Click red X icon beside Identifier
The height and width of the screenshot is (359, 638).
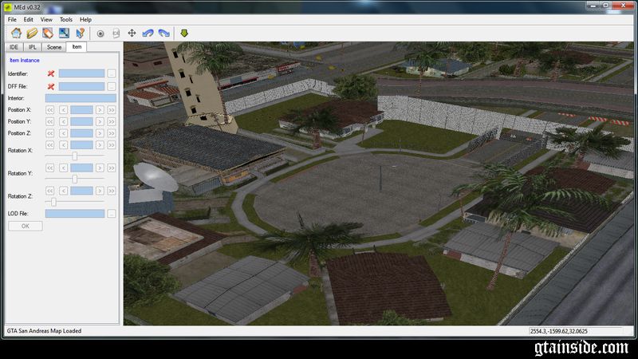pyautogui.click(x=51, y=73)
